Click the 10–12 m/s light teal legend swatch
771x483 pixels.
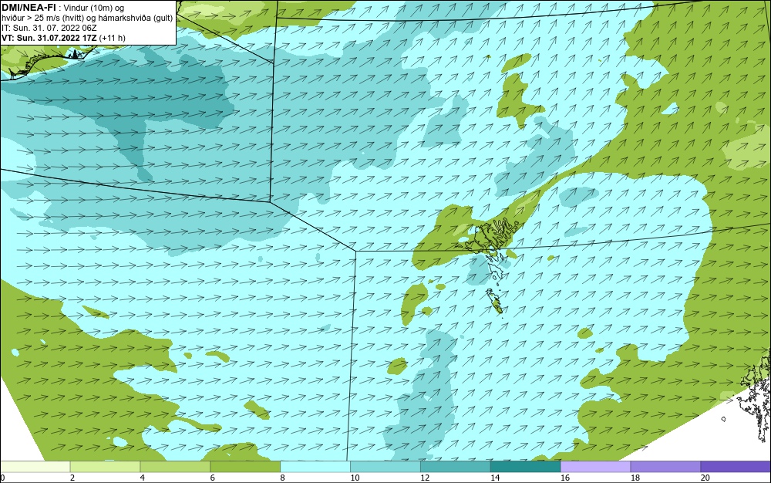pyautogui.click(x=385, y=466)
